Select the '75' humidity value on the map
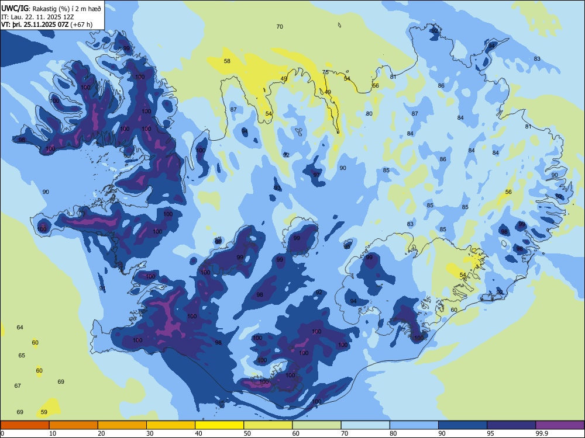This screenshot has width=585, height=438. pyautogui.click(x=325, y=72)
